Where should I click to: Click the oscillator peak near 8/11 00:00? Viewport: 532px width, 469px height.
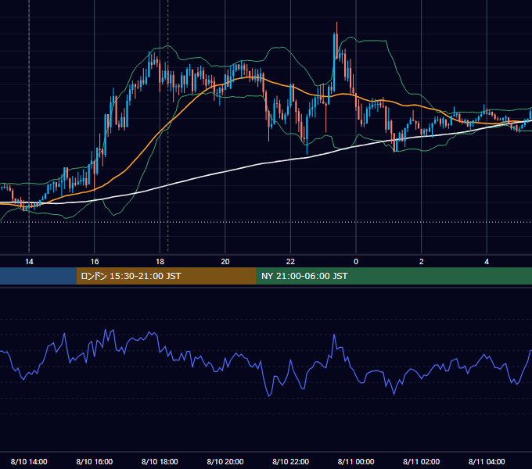(x=334, y=335)
